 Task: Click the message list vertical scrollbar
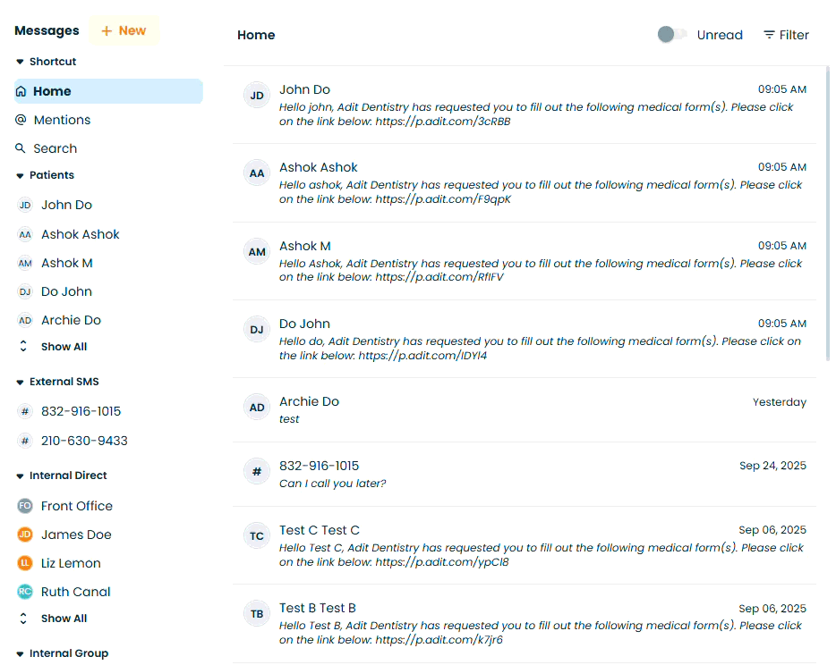pyautogui.click(x=826, y=215)
